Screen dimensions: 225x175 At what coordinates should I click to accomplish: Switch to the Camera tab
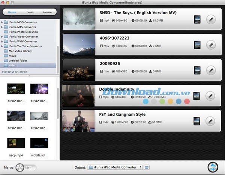point(47,12)
